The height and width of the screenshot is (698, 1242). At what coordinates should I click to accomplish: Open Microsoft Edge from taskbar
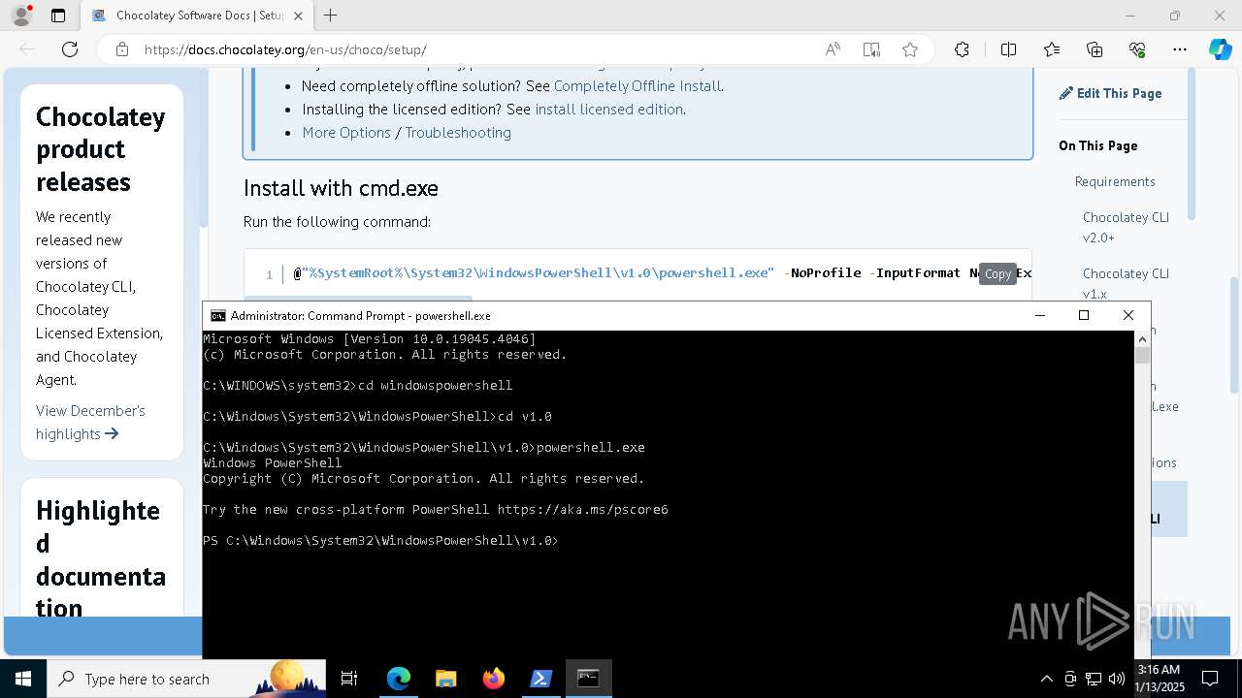399,679
